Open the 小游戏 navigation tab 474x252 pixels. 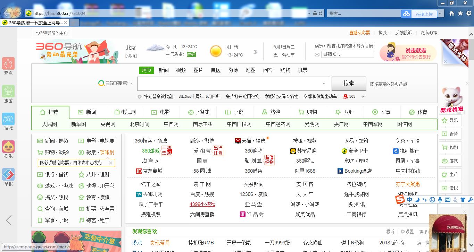pos(202,112)
